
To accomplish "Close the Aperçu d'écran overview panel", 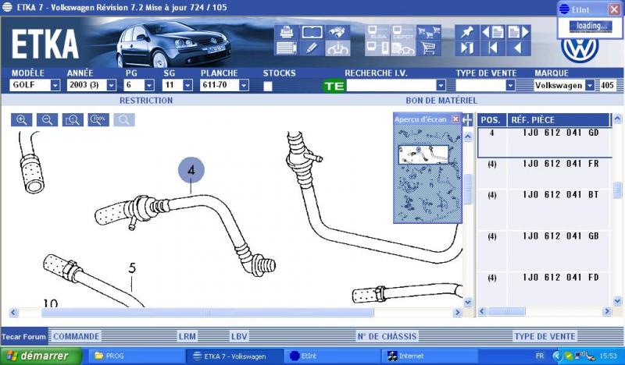I will [x=455, y=119].
